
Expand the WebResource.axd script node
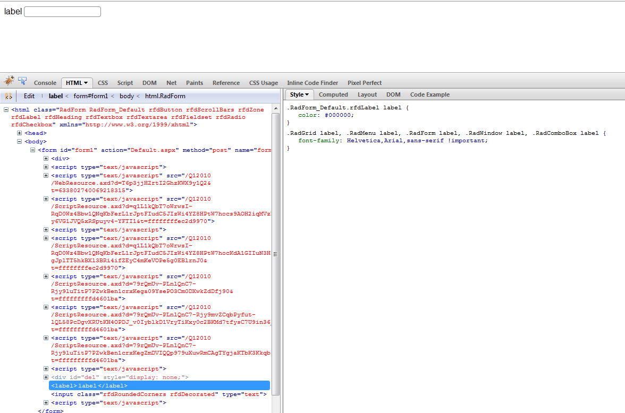(x=46, y=176)
